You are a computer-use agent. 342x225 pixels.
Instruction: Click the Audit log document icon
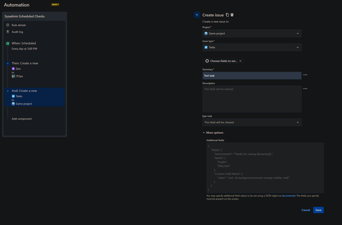(x=8, y=32)
